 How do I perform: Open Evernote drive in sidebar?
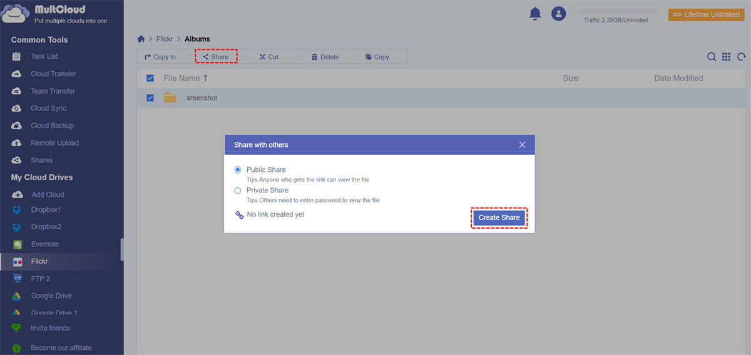pyautogui.click(x=45, y=244)
